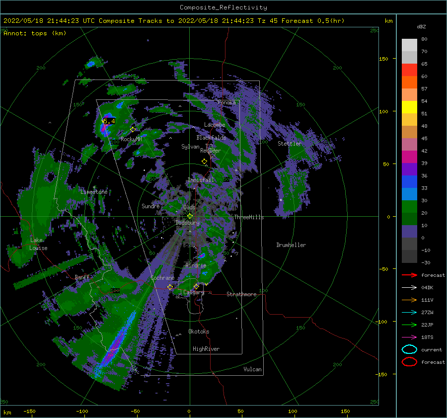This screenshot has height=418, width=447.
Task: Click the red forecast ellipse icon
Action: coord(409,362)
